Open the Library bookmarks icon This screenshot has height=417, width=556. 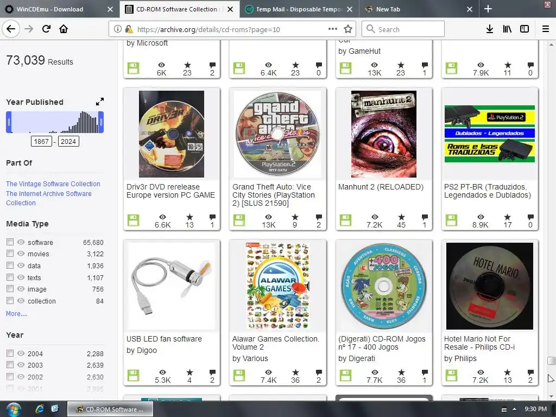click(x=507, y=29)
